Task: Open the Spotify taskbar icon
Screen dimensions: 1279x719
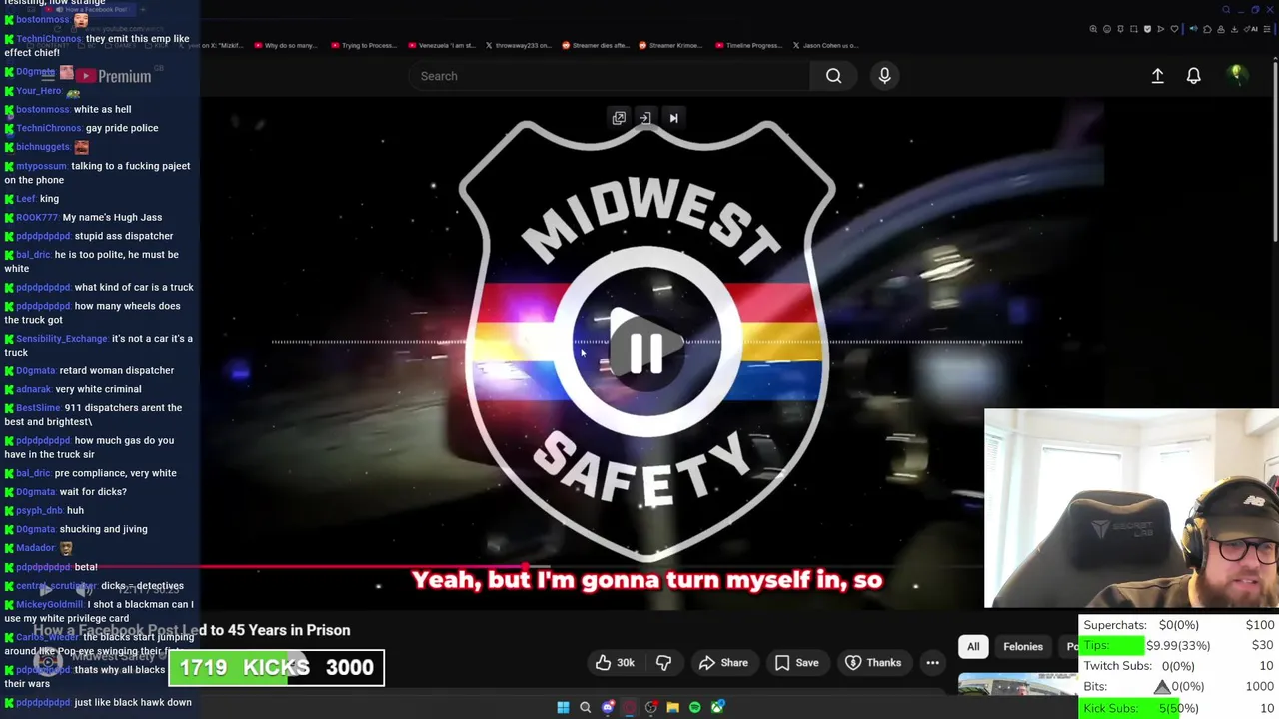Action: 694,707
